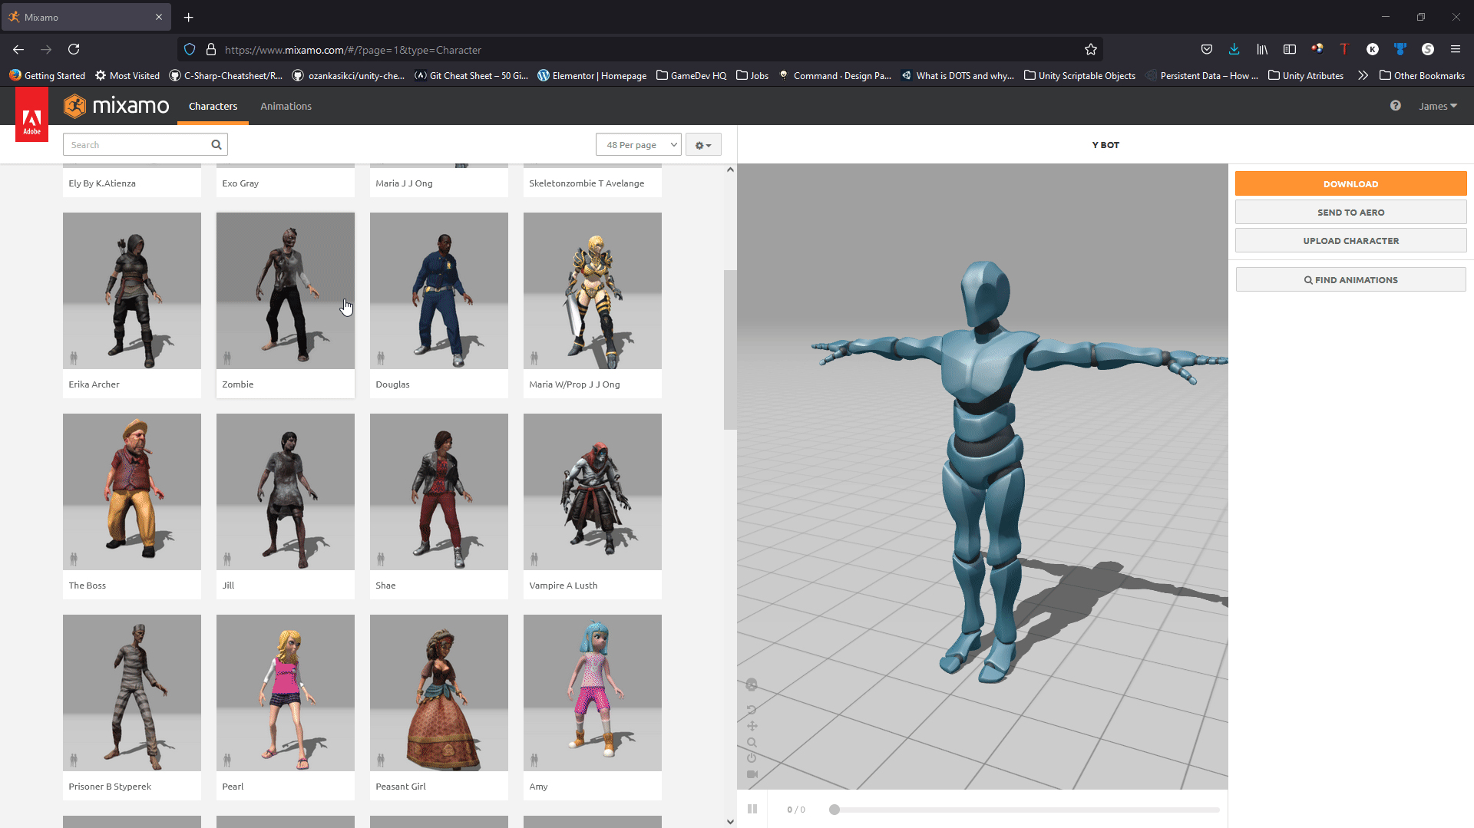Screen dimensions: 1474x828
Task: Select the Prisoner B Styperek thumbnail
Action: (132, 693)
